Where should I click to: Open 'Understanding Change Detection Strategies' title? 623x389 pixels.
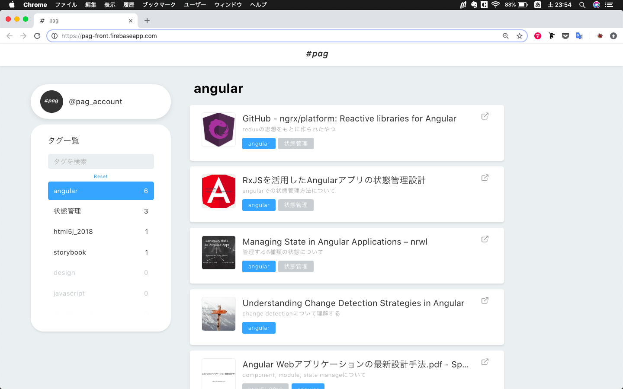pos(353,303)
